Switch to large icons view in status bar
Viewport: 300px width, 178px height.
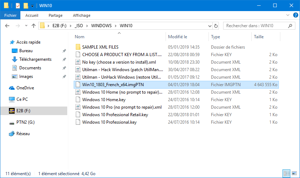(x=294, y=173)
